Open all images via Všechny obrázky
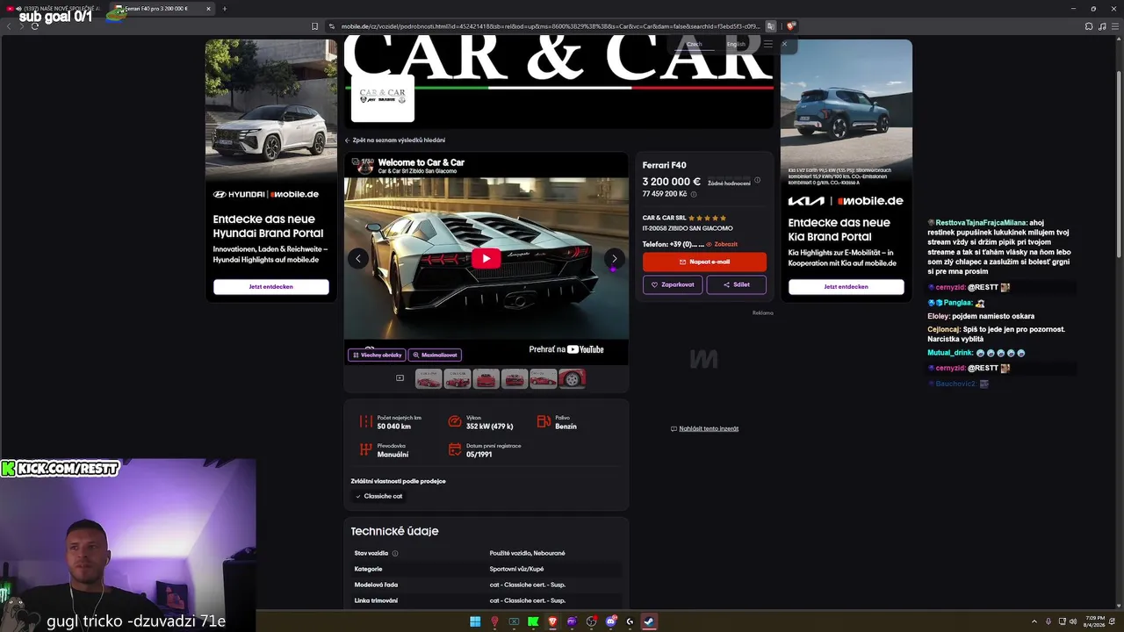Image resolution: width=1124 pixels, height=632 pixels. pos(377,355)
